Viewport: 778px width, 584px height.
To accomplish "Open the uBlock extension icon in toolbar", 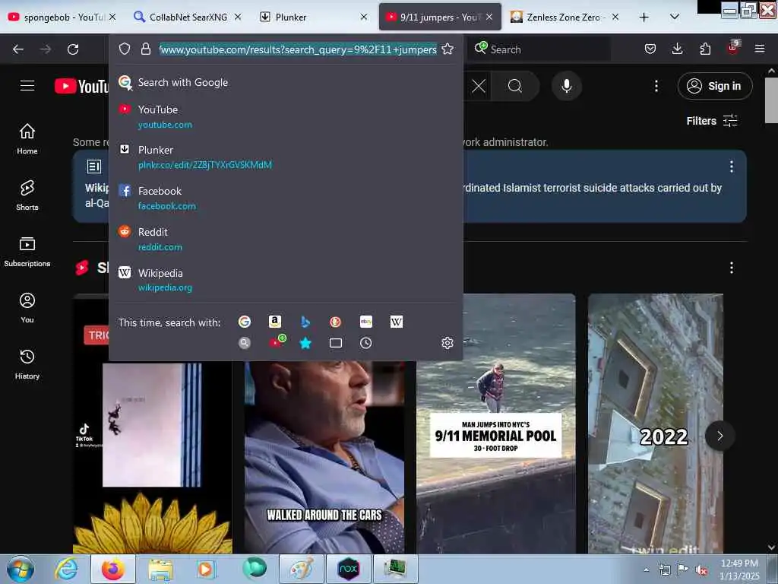I will pyautogui.click(x=733, y=48).
